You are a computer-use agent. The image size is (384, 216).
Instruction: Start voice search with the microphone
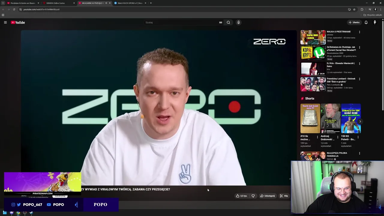(238, 22)
